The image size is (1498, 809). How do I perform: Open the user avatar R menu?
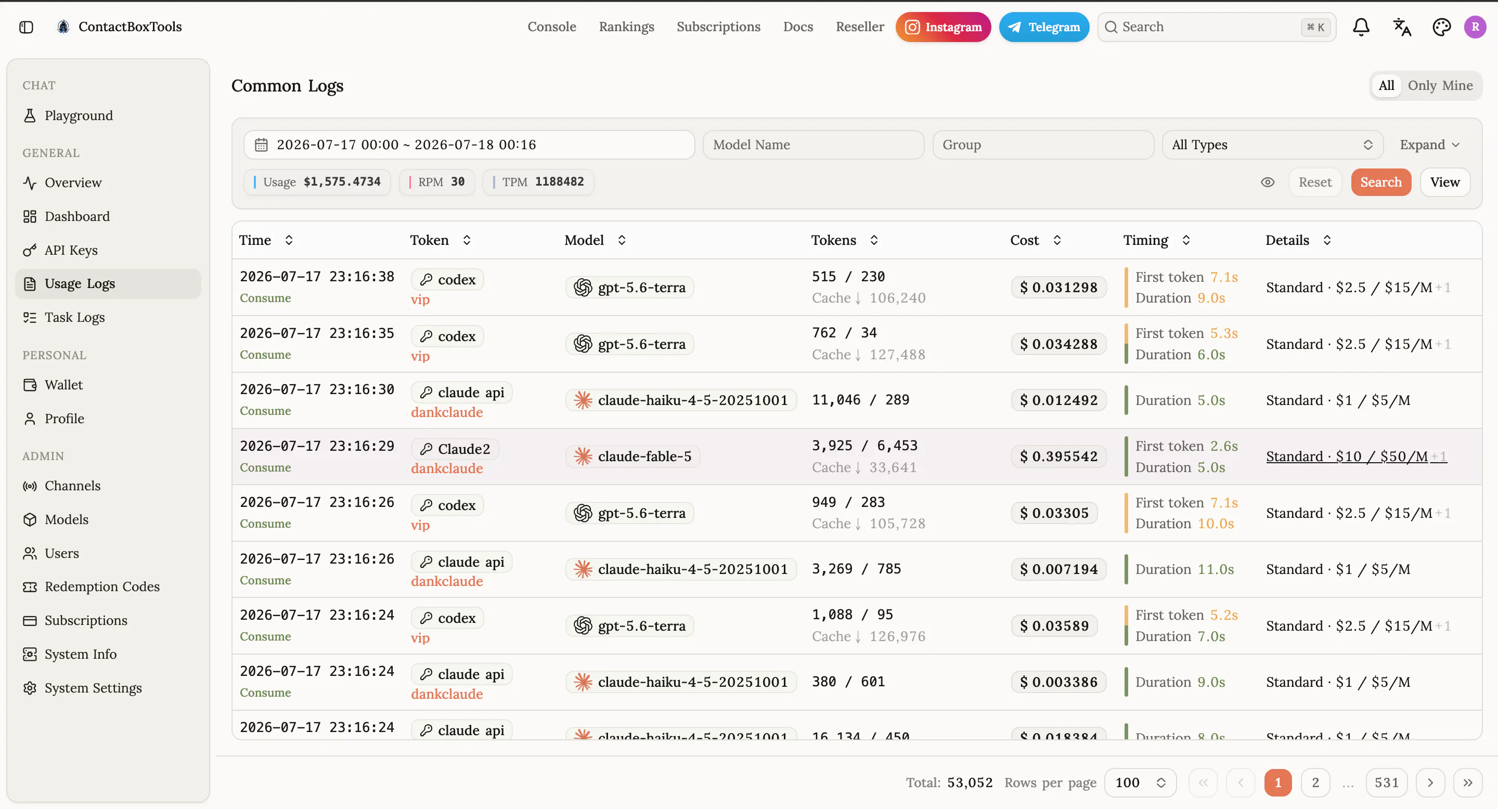point(1475,27)
